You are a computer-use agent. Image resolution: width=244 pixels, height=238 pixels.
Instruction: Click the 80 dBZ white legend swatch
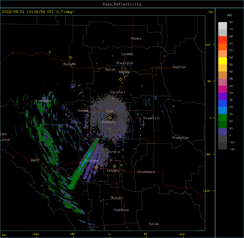222,26
